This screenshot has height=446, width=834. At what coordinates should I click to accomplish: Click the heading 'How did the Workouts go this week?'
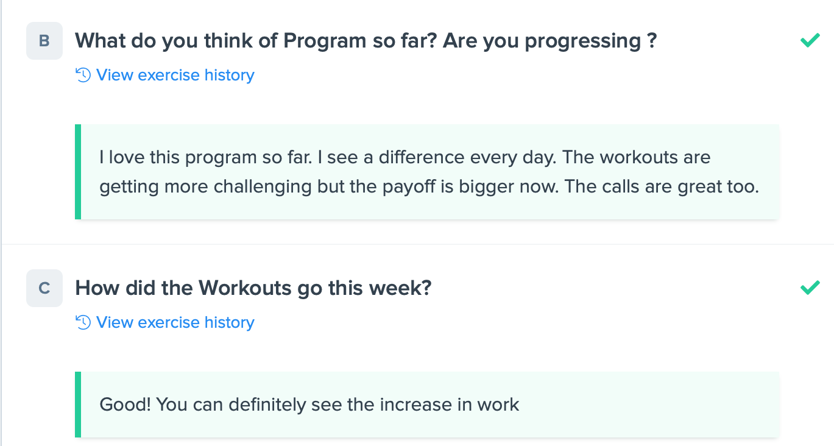[x=253, y=288]
